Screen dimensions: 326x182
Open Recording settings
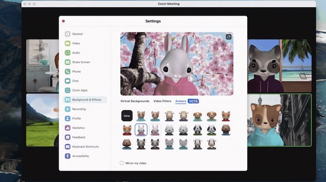[79, 109]
